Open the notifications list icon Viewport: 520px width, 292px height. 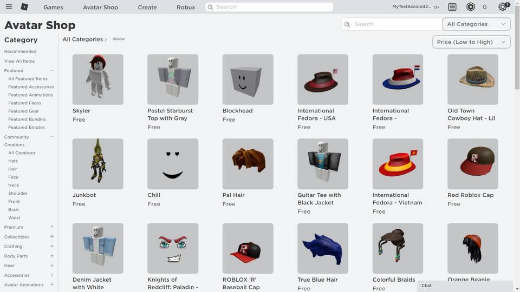click(452, 6)
